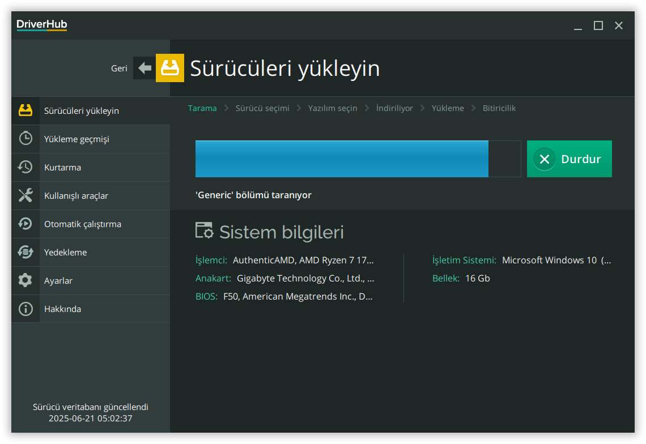Viewport: 646px width, 444px height.
Task: Click the DriverHub logo
Action: pyautogui.click(x=41, y=25)
